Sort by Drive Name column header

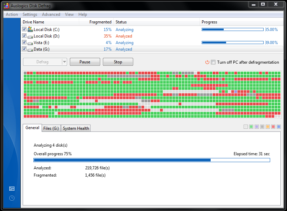click(50, 22)
